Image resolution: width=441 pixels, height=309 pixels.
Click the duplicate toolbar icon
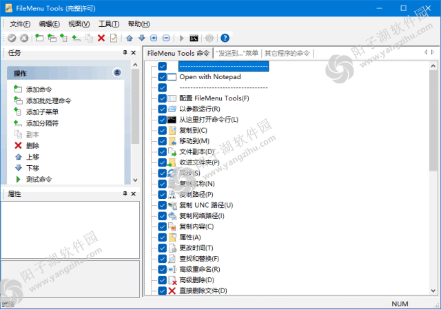click(x=89, y=38)
